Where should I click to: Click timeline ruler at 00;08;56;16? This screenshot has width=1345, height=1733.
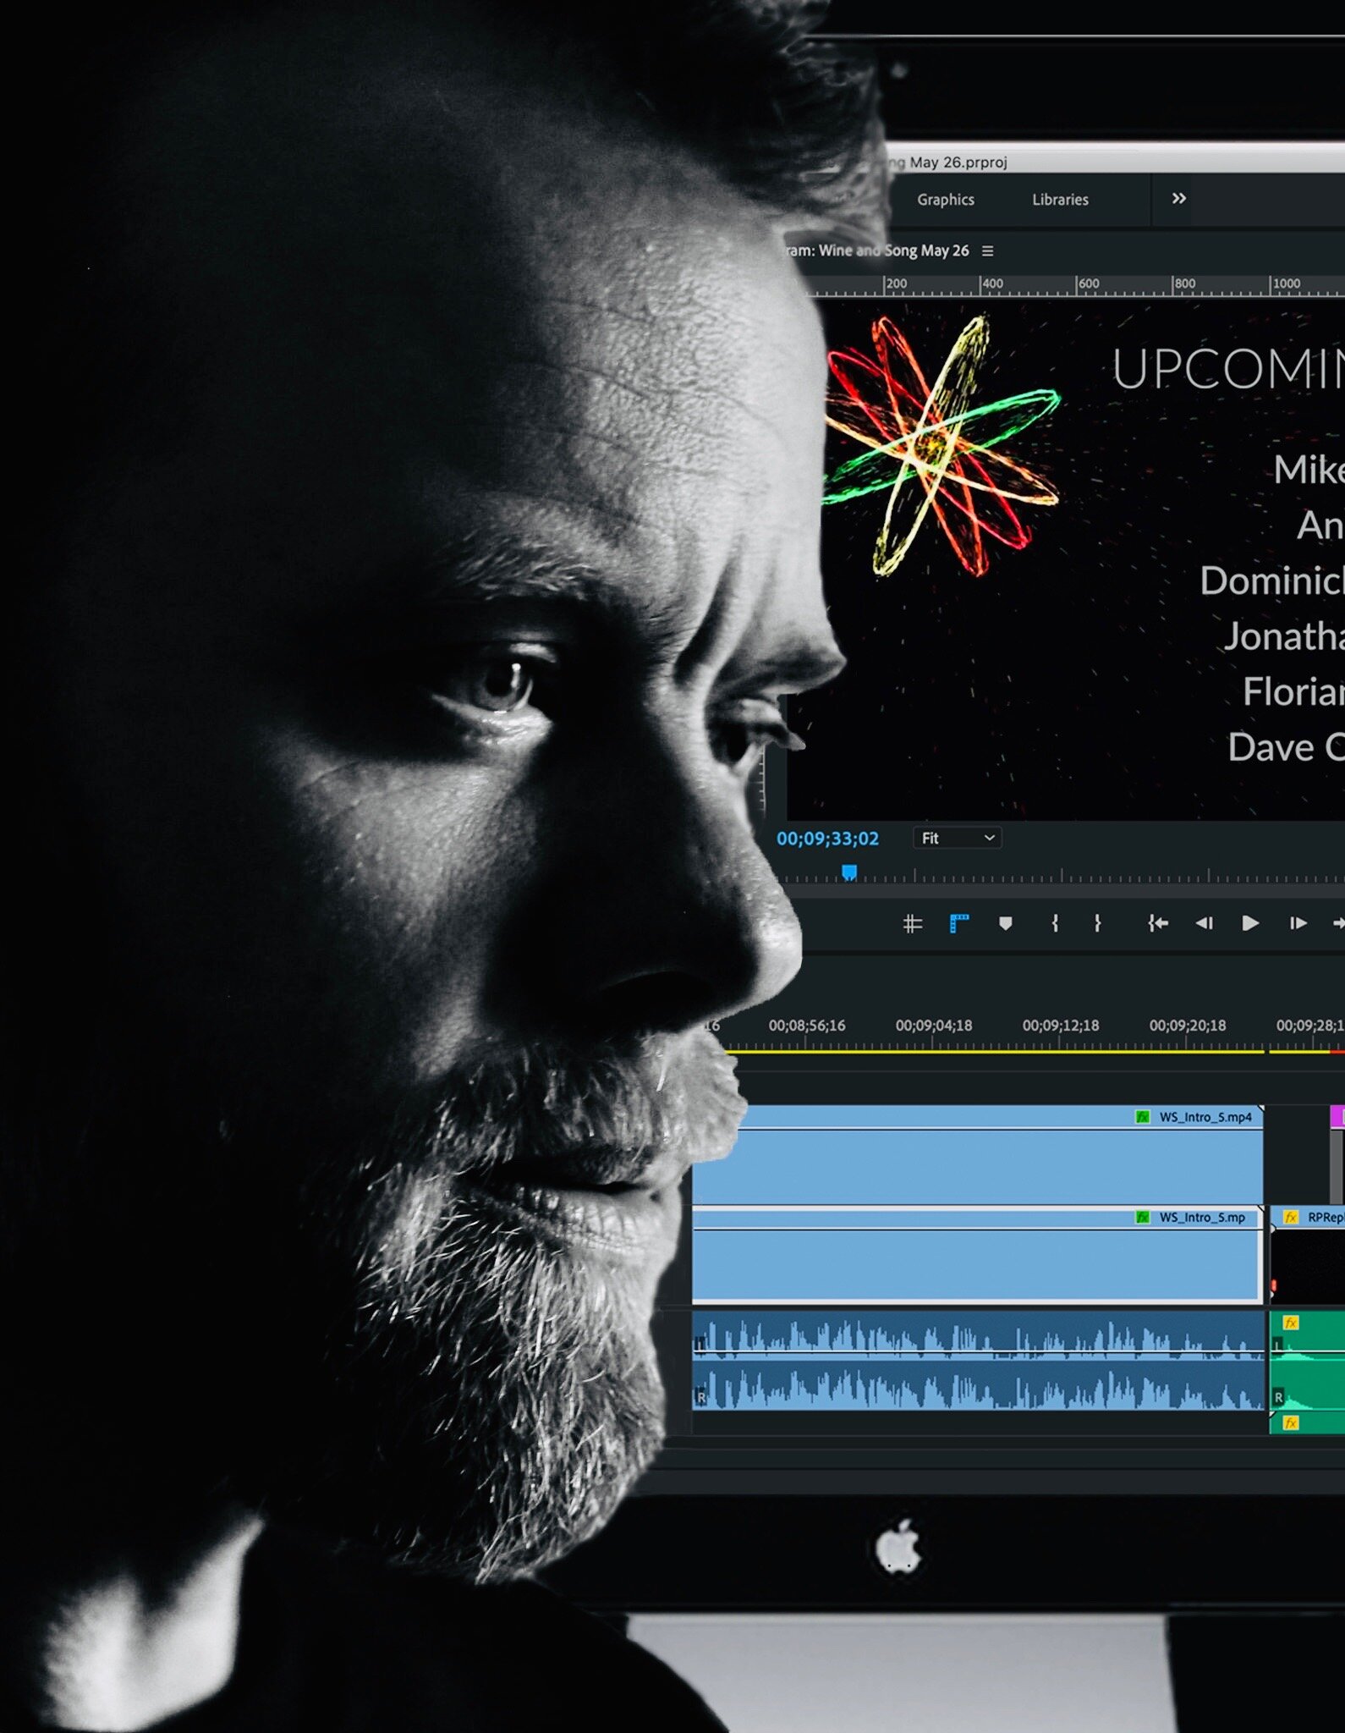pyautogui.click(x=807, y=1026)
